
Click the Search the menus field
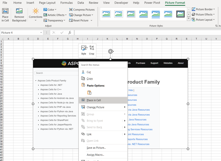(103, 65)
